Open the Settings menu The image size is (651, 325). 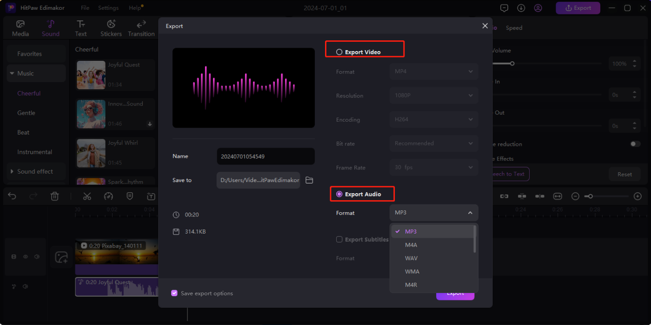108,7
